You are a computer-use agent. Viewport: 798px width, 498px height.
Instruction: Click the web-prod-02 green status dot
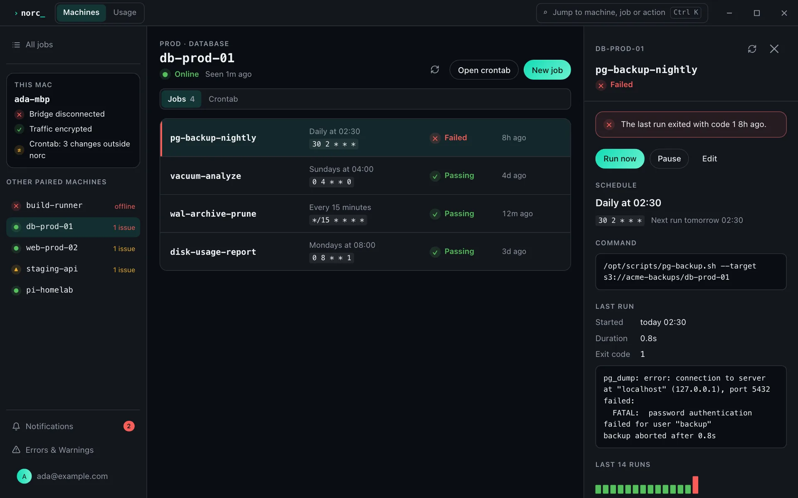click(x=16, y=248)
